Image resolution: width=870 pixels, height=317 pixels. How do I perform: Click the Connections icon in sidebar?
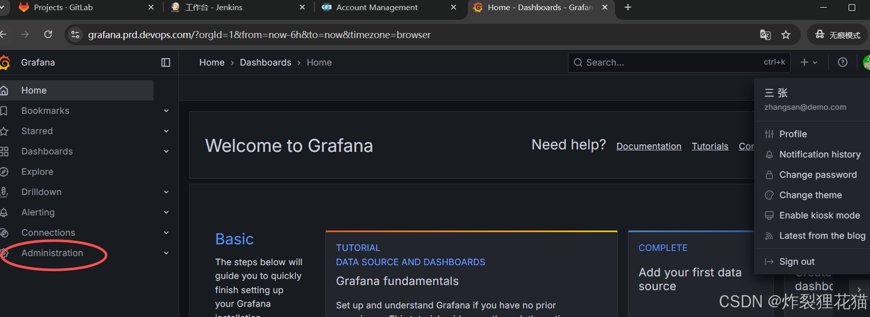(x=4, y=233)
